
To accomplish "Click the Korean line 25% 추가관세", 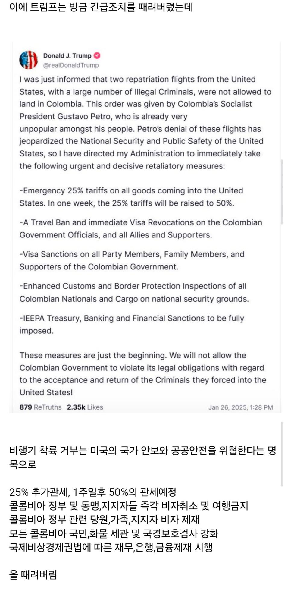I will point(93,492).
